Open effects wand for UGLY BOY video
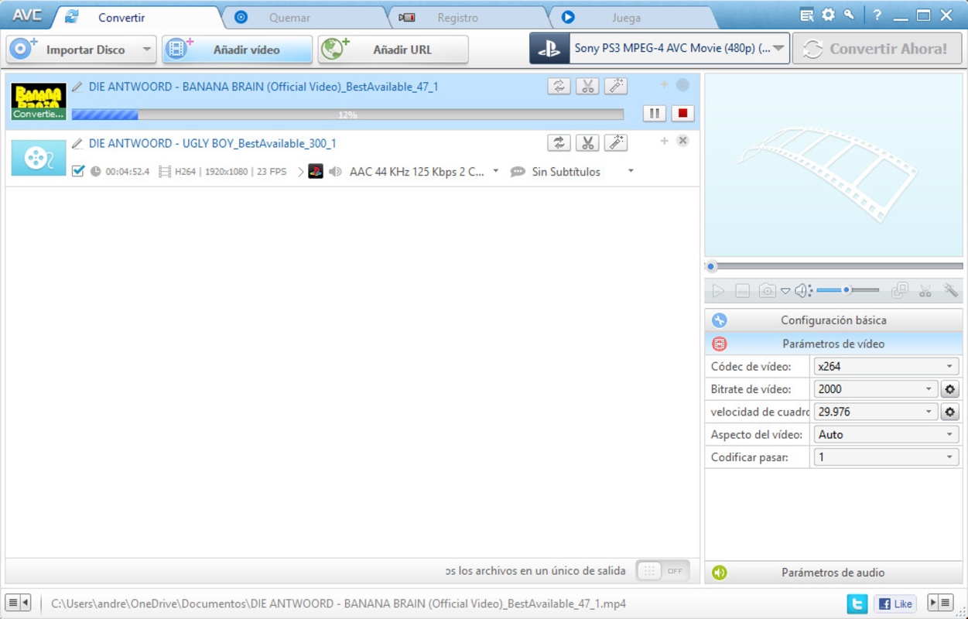 [615, 142]
